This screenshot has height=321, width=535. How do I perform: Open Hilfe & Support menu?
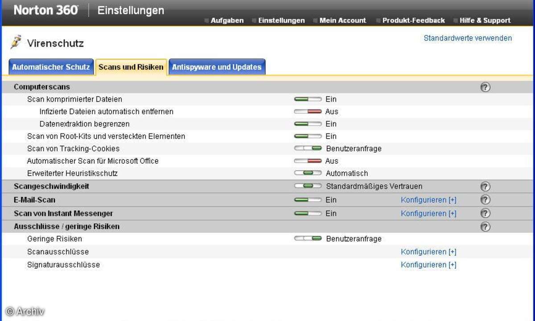point(485,21)
